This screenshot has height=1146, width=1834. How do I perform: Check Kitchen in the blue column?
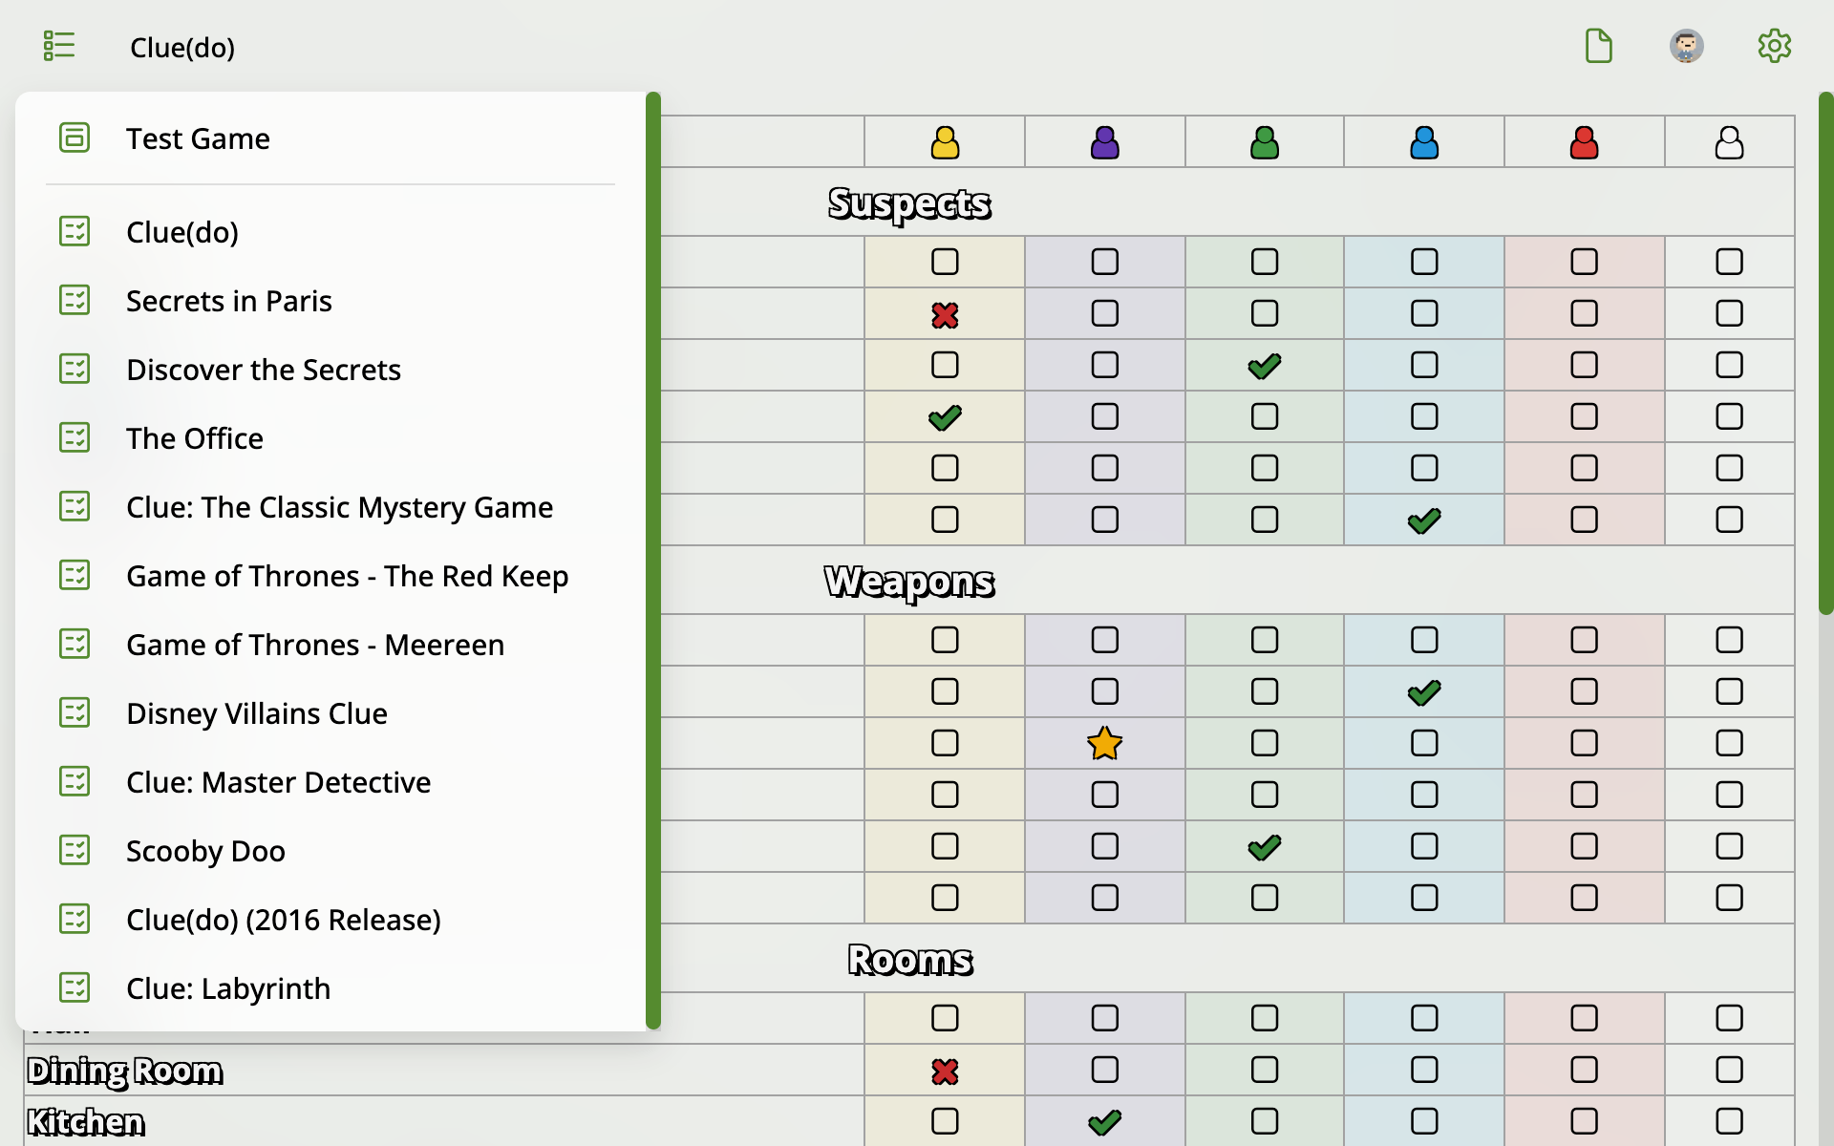[1424, 1121]
